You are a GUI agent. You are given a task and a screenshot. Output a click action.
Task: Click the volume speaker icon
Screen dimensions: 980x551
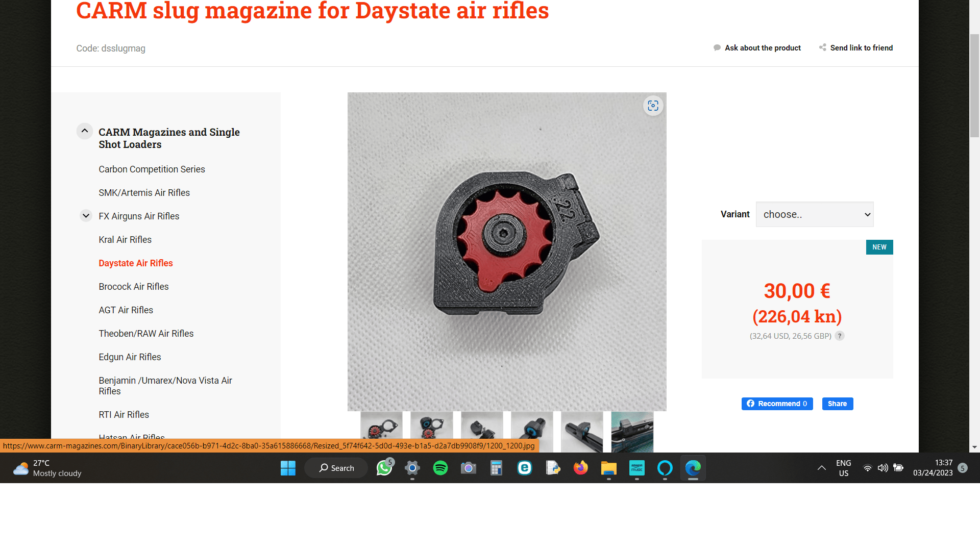[x=883, y=468]
